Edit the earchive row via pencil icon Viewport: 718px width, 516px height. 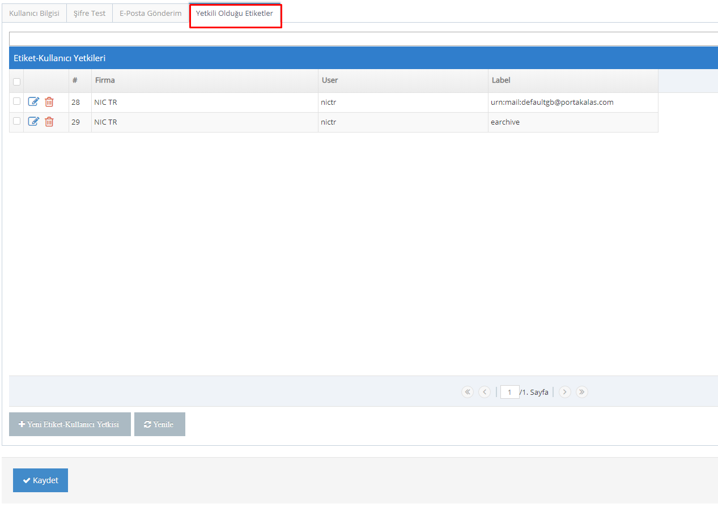pyautogui.click(x=33, y=122)
